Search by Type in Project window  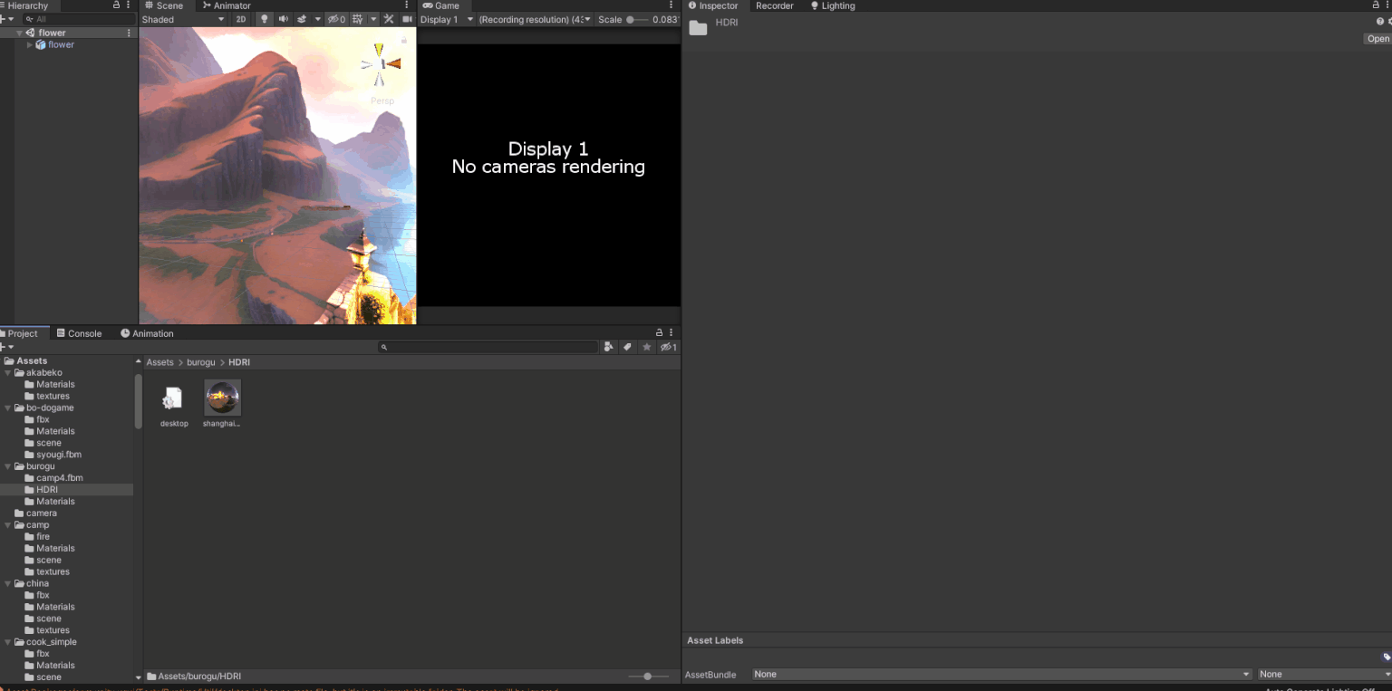[608, 347]
